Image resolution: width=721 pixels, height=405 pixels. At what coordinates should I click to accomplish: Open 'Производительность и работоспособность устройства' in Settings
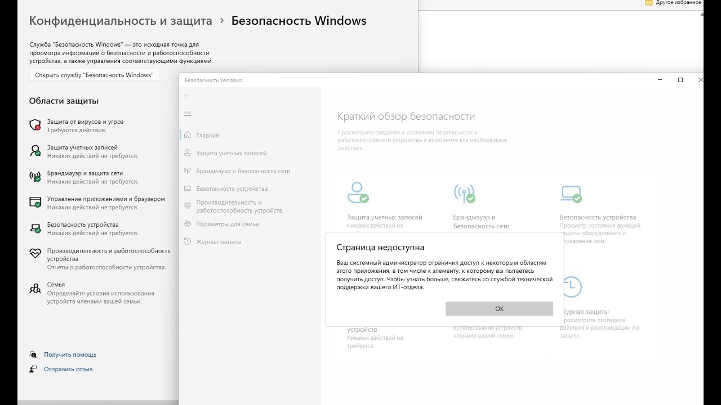click(x=109, y=255)
